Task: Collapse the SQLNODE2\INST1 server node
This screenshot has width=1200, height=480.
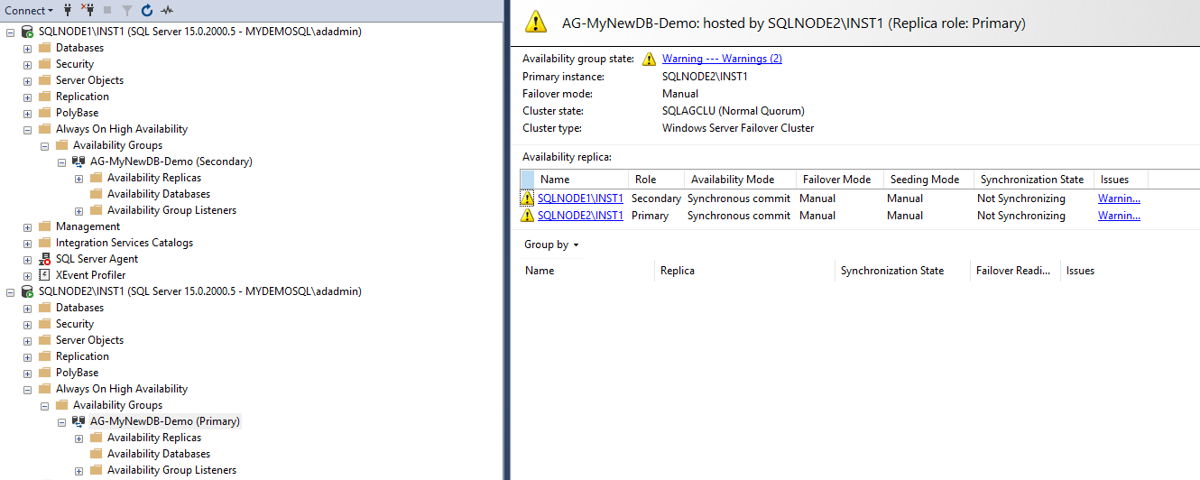Action: [x=10, y=291]
